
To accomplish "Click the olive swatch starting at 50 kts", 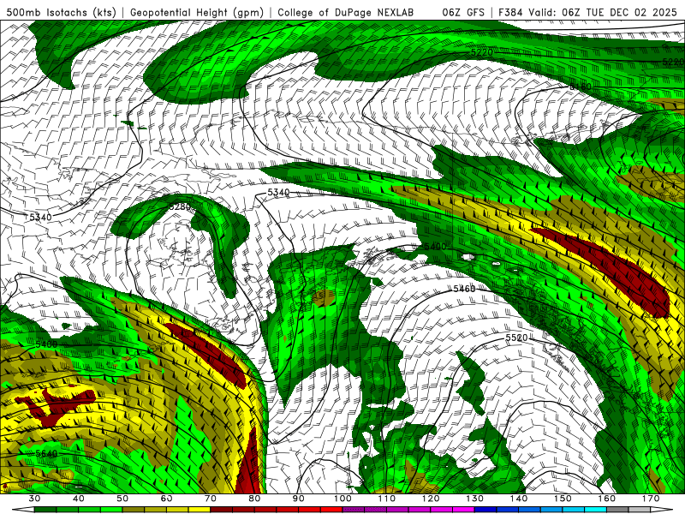I will (134, 510).
